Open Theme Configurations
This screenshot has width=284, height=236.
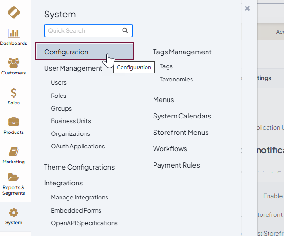(x=79, y=167)
